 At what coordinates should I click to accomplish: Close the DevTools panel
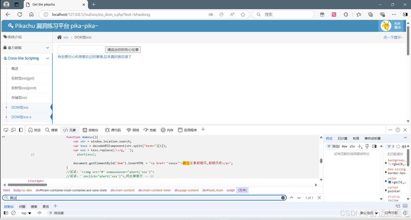pos(405,130)
